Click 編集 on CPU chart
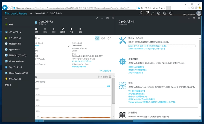204x124 pixels. tap(109, 86)
